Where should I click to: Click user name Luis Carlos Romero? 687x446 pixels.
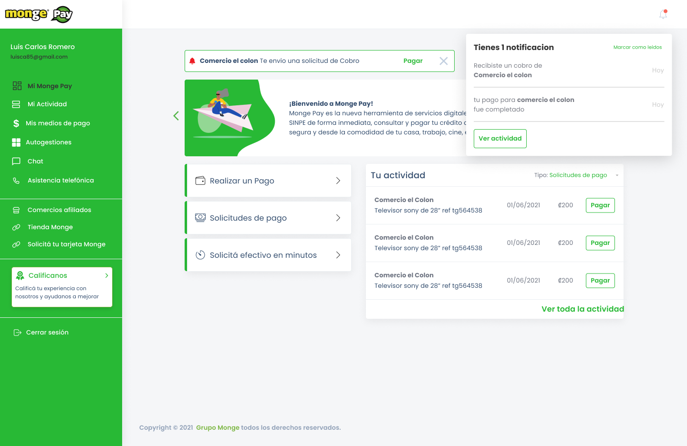[x=42, y=47]
